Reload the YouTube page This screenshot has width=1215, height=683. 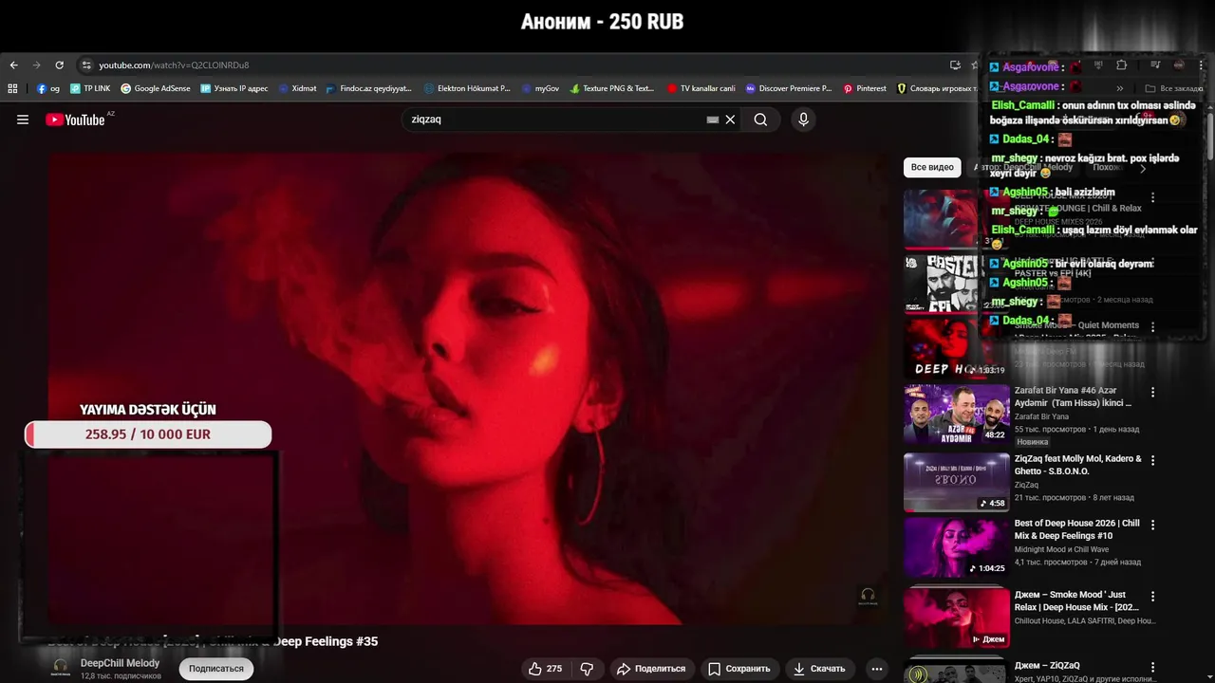pos(59,65)
